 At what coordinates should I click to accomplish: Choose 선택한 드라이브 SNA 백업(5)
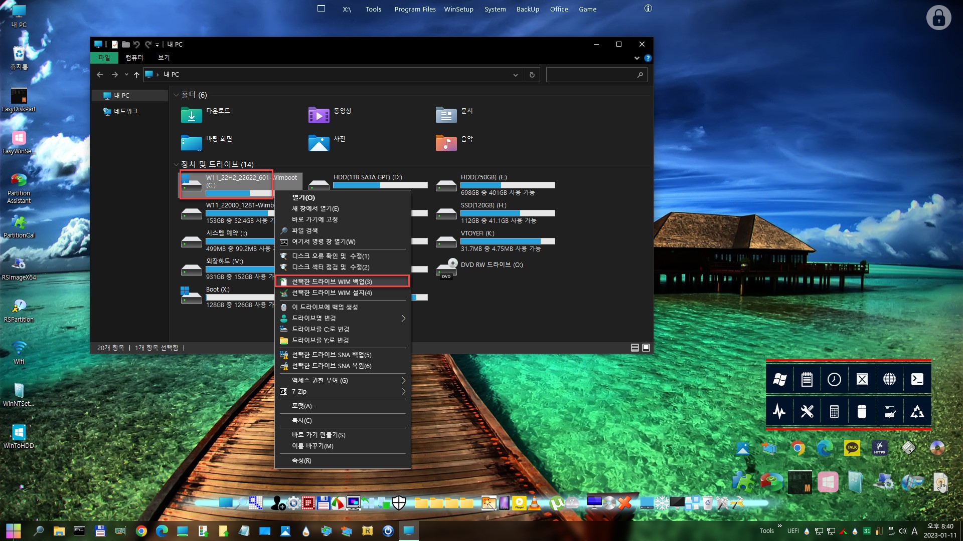coord(343,355)
